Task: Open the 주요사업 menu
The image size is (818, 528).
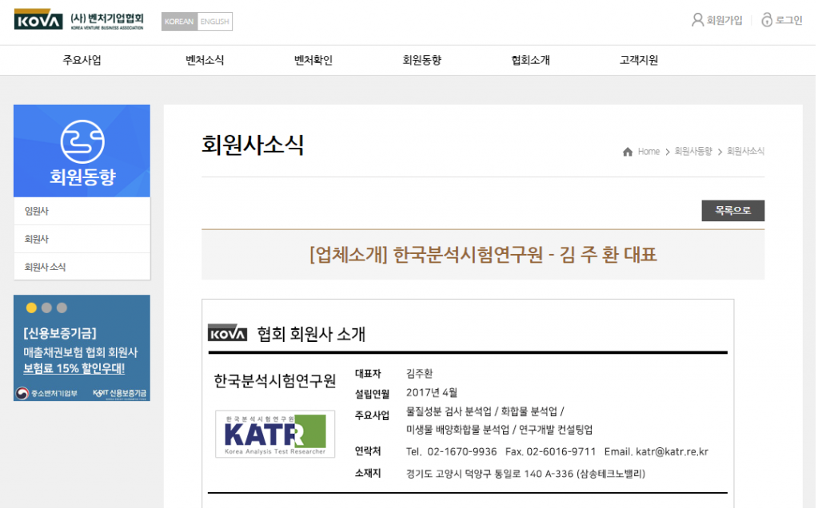Action: [x=82, y=60]
